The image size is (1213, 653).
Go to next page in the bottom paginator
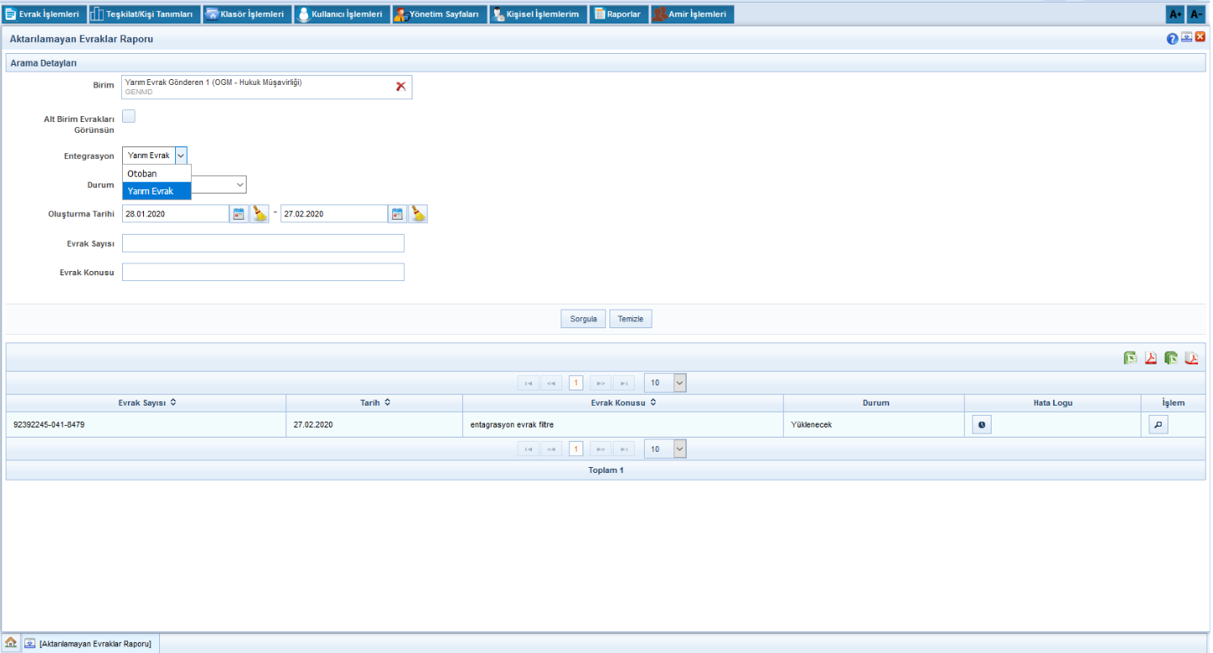tap(600, 449)
